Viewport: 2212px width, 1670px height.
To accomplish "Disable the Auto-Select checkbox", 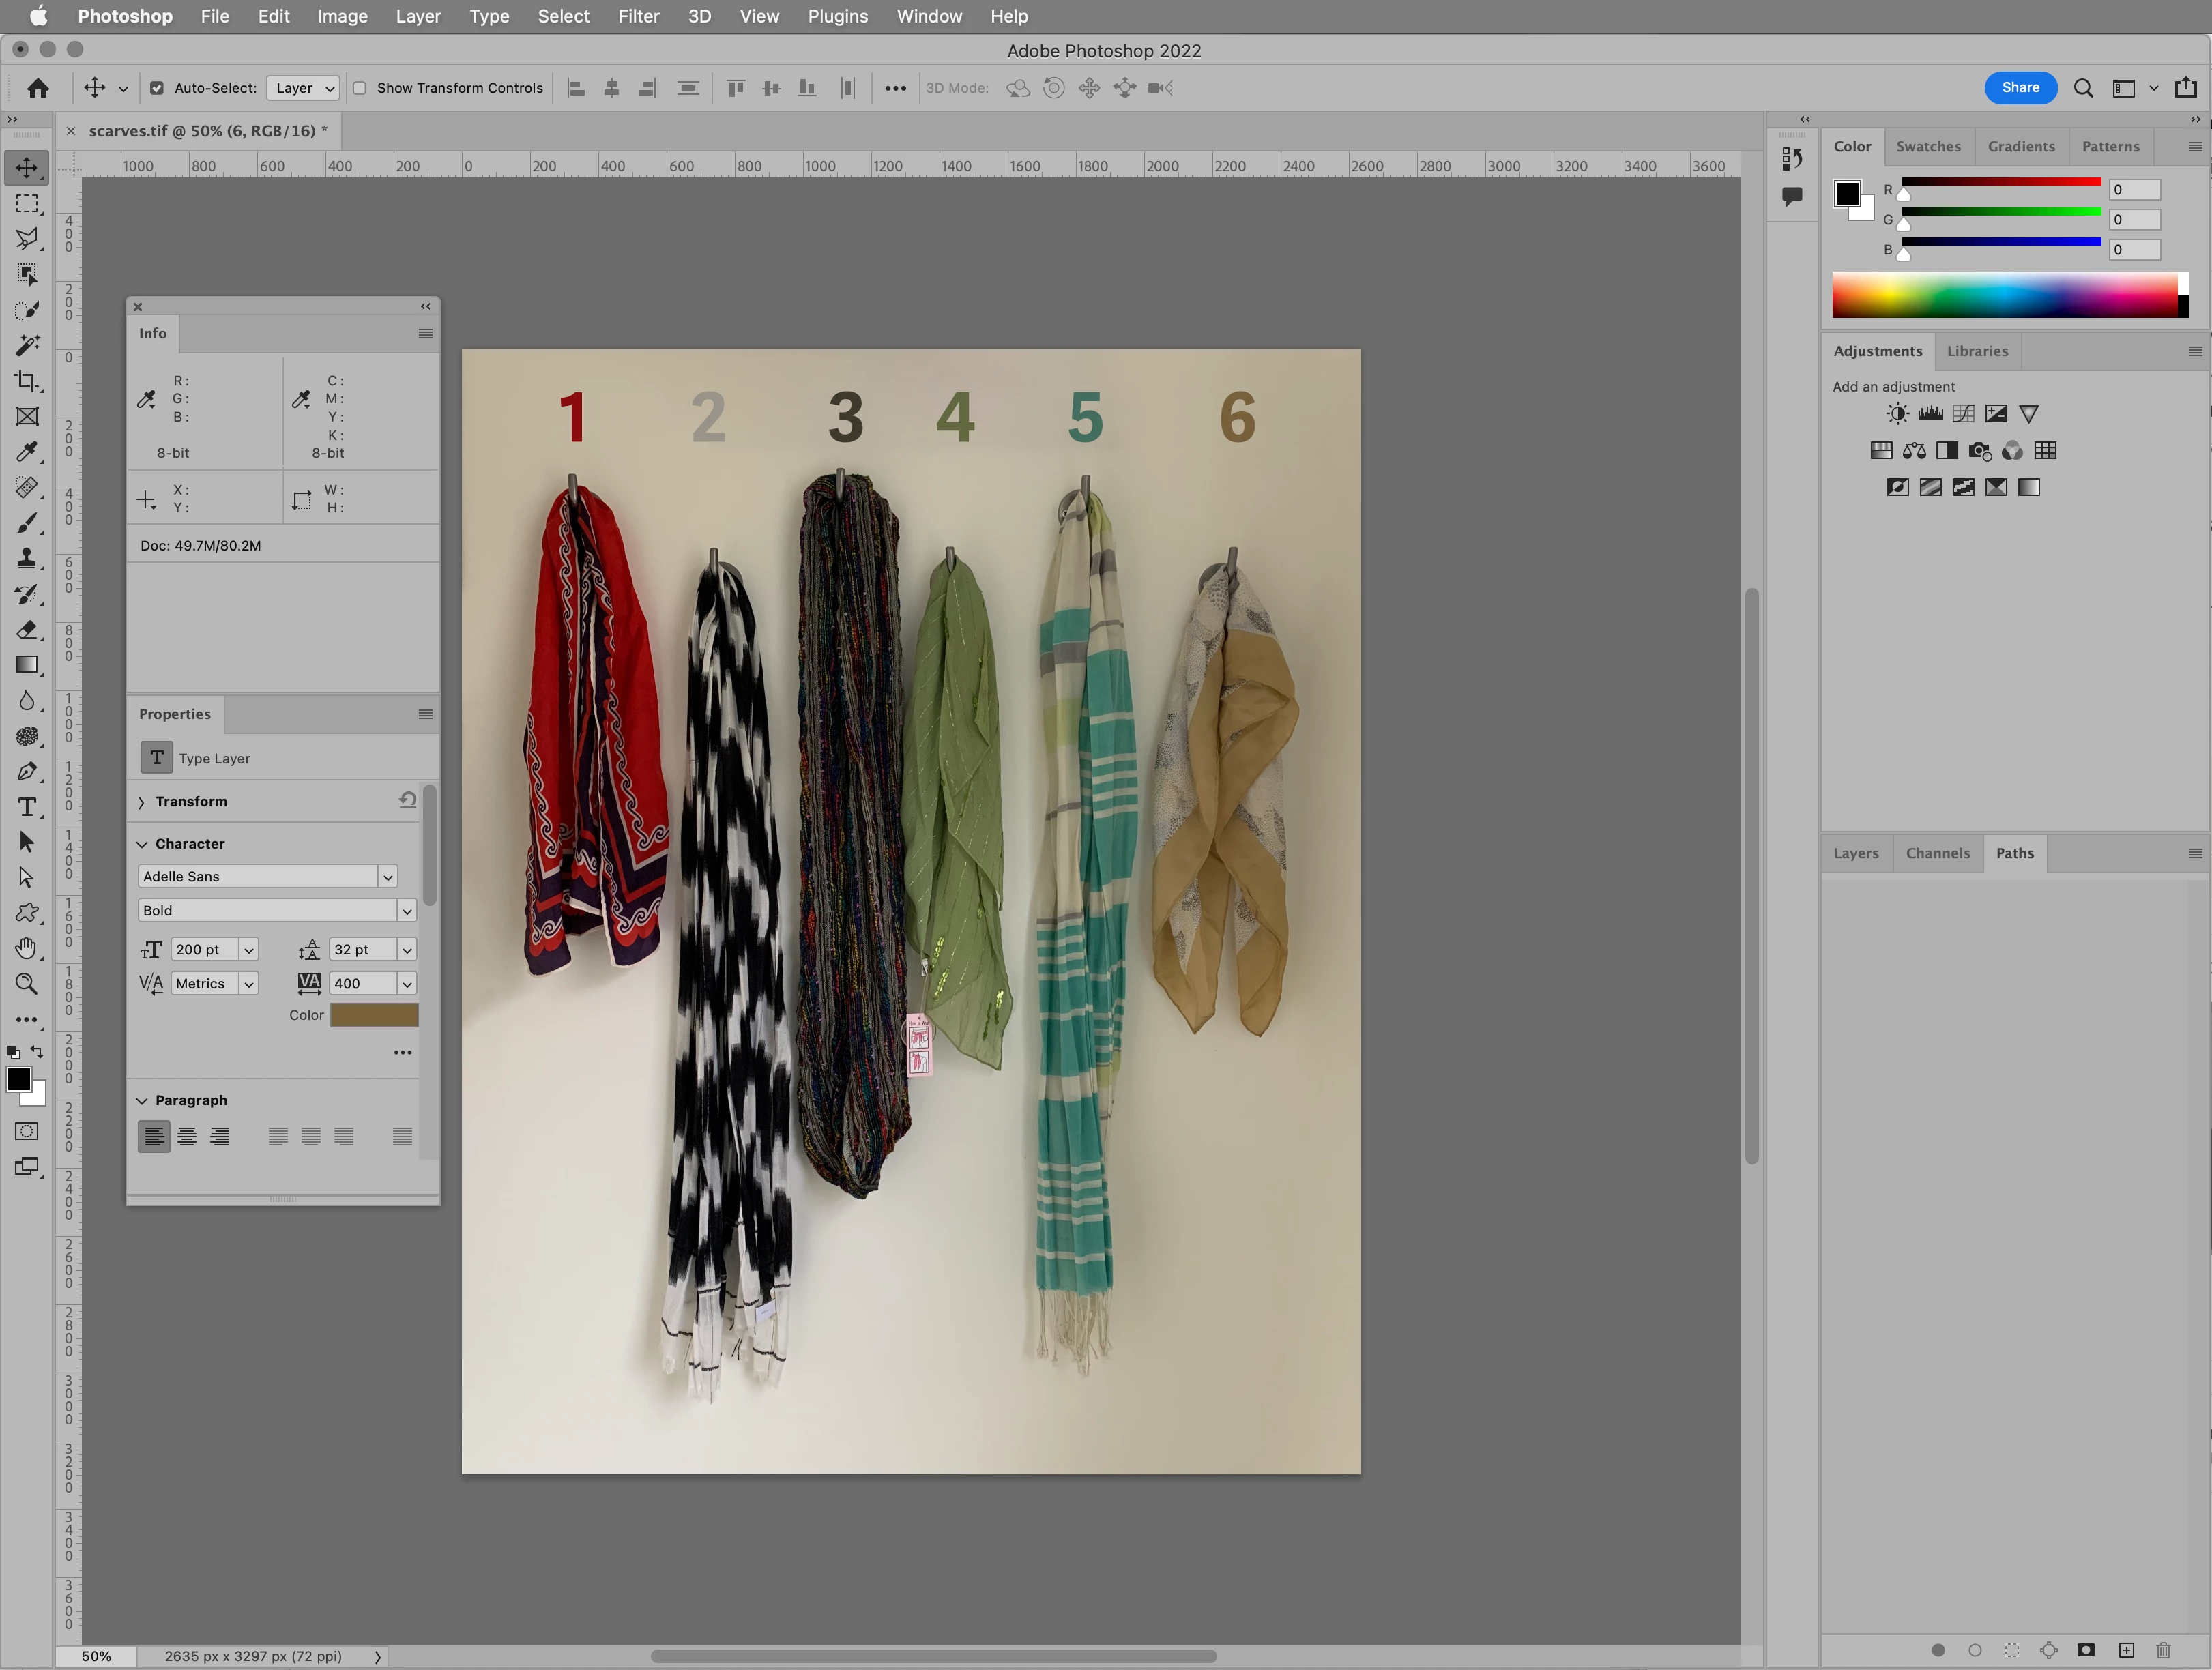I will pyautogui.click(x=157, y=88).
